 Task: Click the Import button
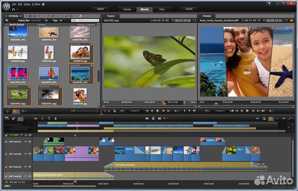click(x=100, y=9)
